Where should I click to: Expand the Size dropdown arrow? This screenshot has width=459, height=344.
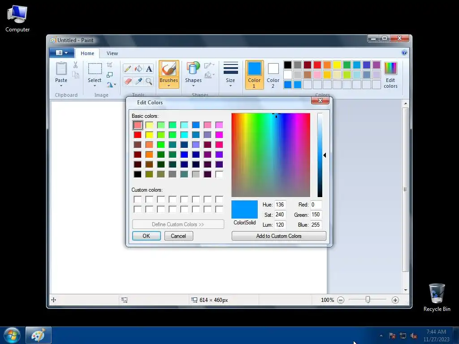[230, 86]
